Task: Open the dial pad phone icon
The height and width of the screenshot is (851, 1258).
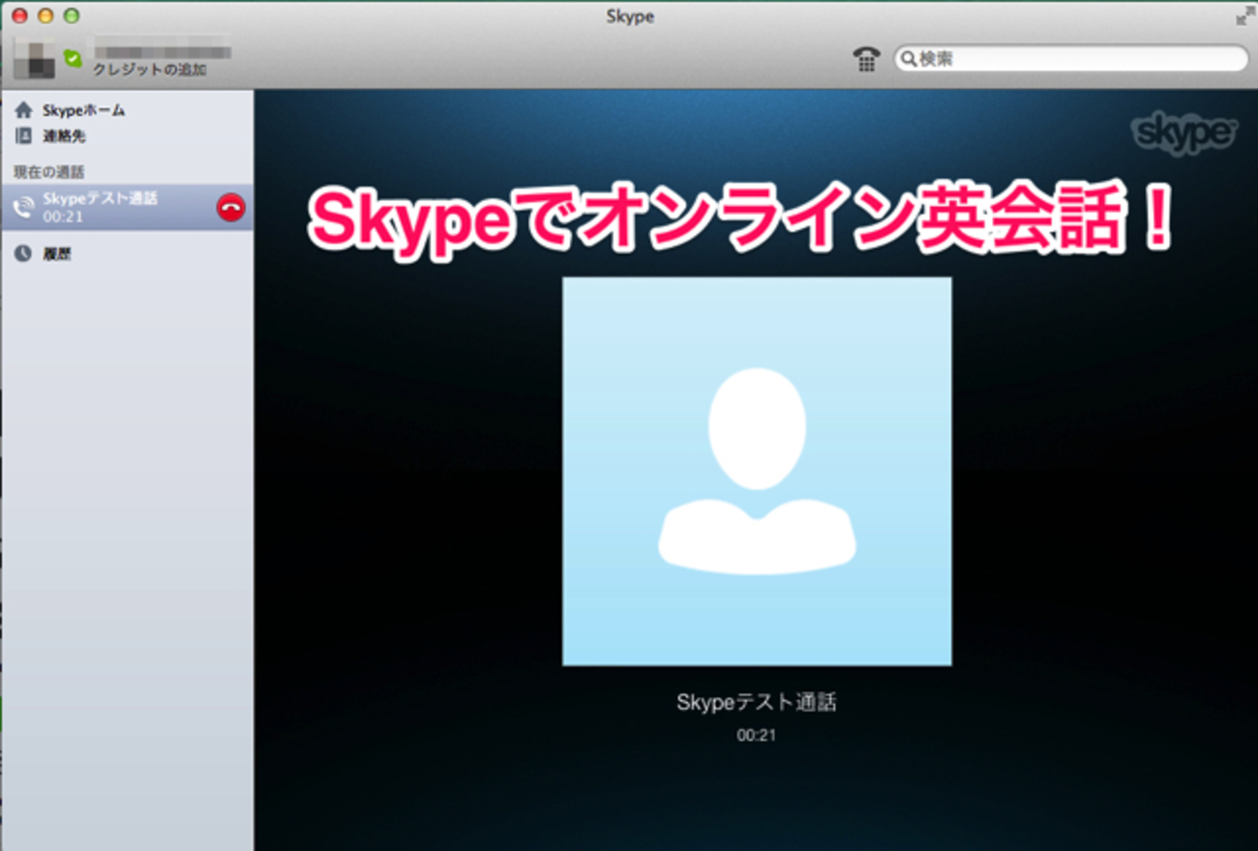Action: pos(866,59)
